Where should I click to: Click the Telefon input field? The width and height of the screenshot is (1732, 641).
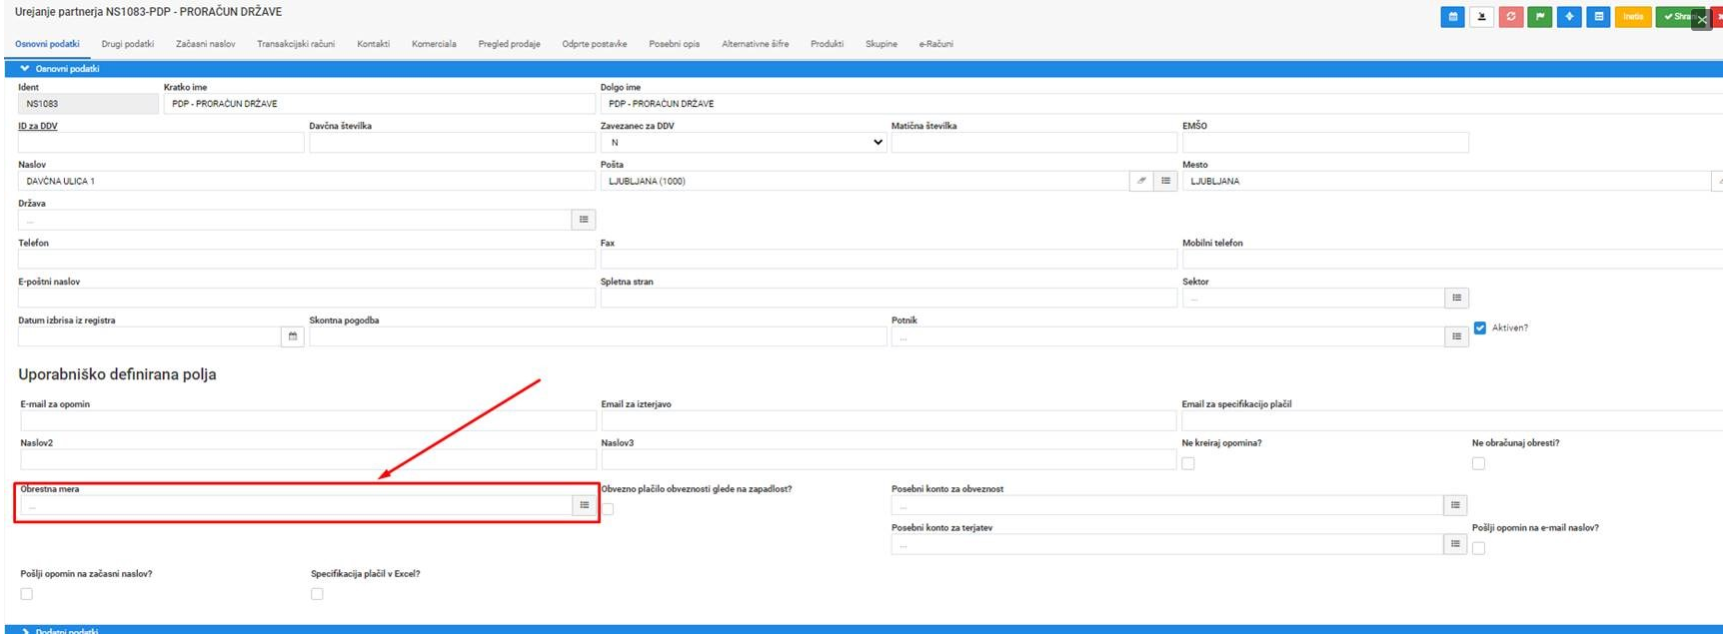click(306, 259)
